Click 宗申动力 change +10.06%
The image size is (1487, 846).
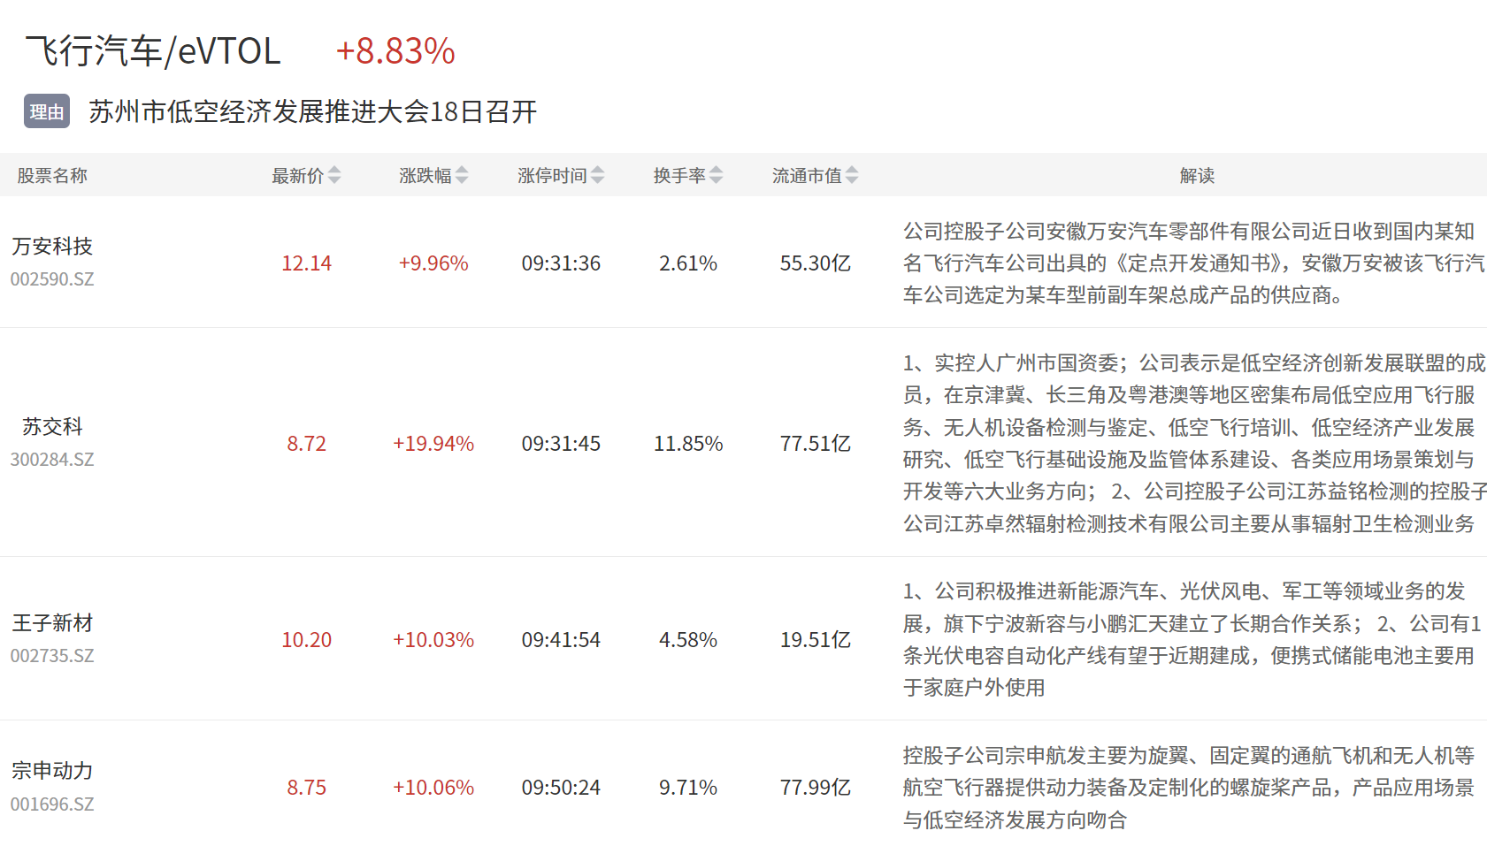tap(433, 787)
